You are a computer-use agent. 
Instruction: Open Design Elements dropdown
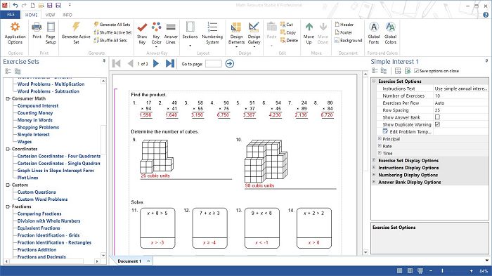(236, 34)
